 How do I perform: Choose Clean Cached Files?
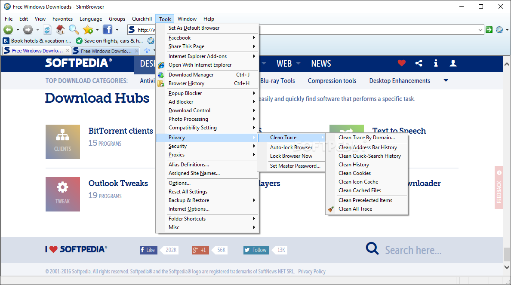pyautogui.click(x=367, y=190)
